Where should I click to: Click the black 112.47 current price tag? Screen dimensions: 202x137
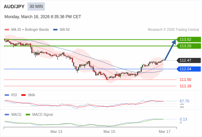(x=189, y=60)
